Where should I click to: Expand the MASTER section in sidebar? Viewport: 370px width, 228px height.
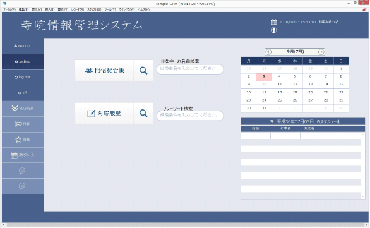23,109
